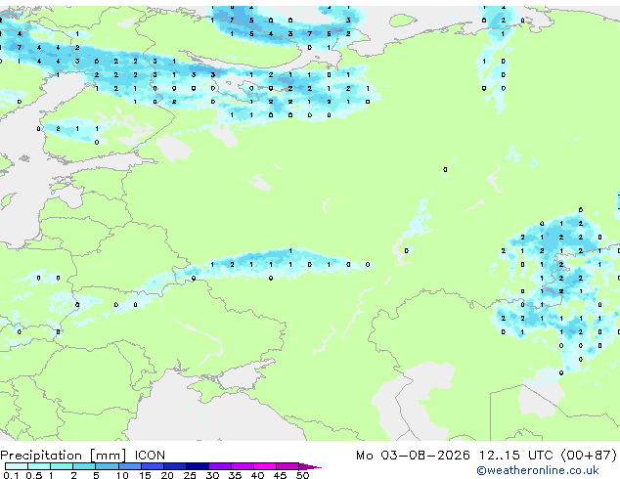Click the 10–15 mm legend color box
The image size is (620, 479).
129,466
